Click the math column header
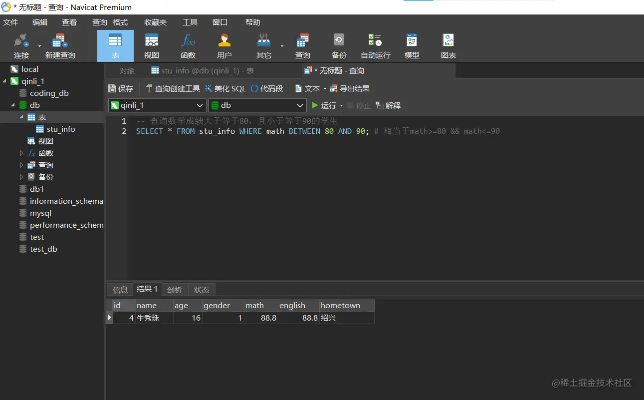 [x=261, y=305]
